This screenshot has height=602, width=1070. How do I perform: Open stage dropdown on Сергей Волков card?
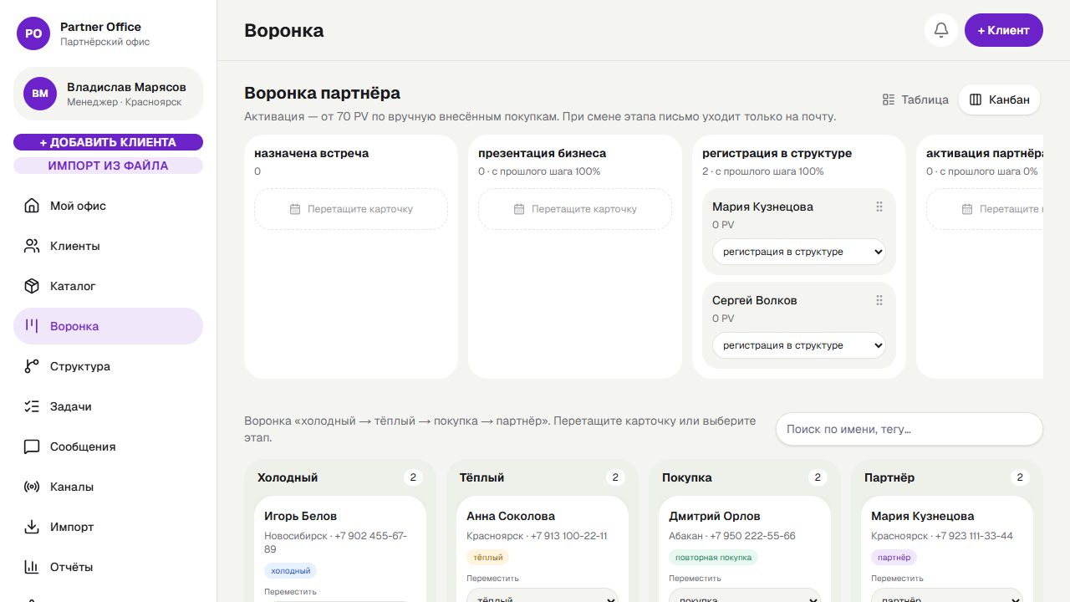(799, 345)
